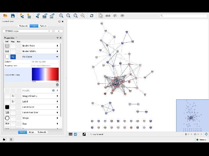209x156 pixels.
Task: Click Label passthrough mapping icon
Action: pyautogui.click(x=13, y=101)
